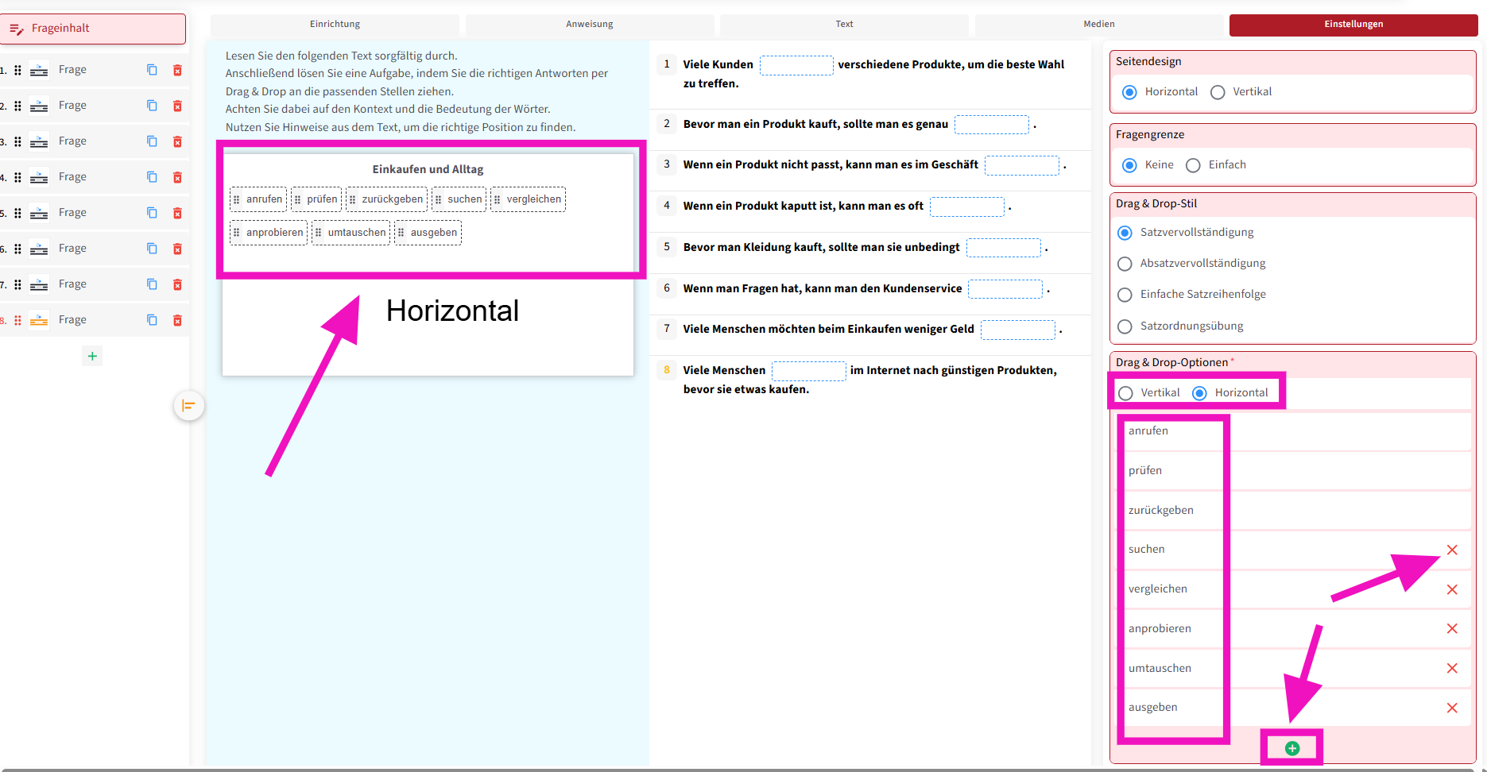Choose Einfach for Fragengrenze
Image resolution: width=1487 pixels, height=772 pixels.
[1193, 165]
